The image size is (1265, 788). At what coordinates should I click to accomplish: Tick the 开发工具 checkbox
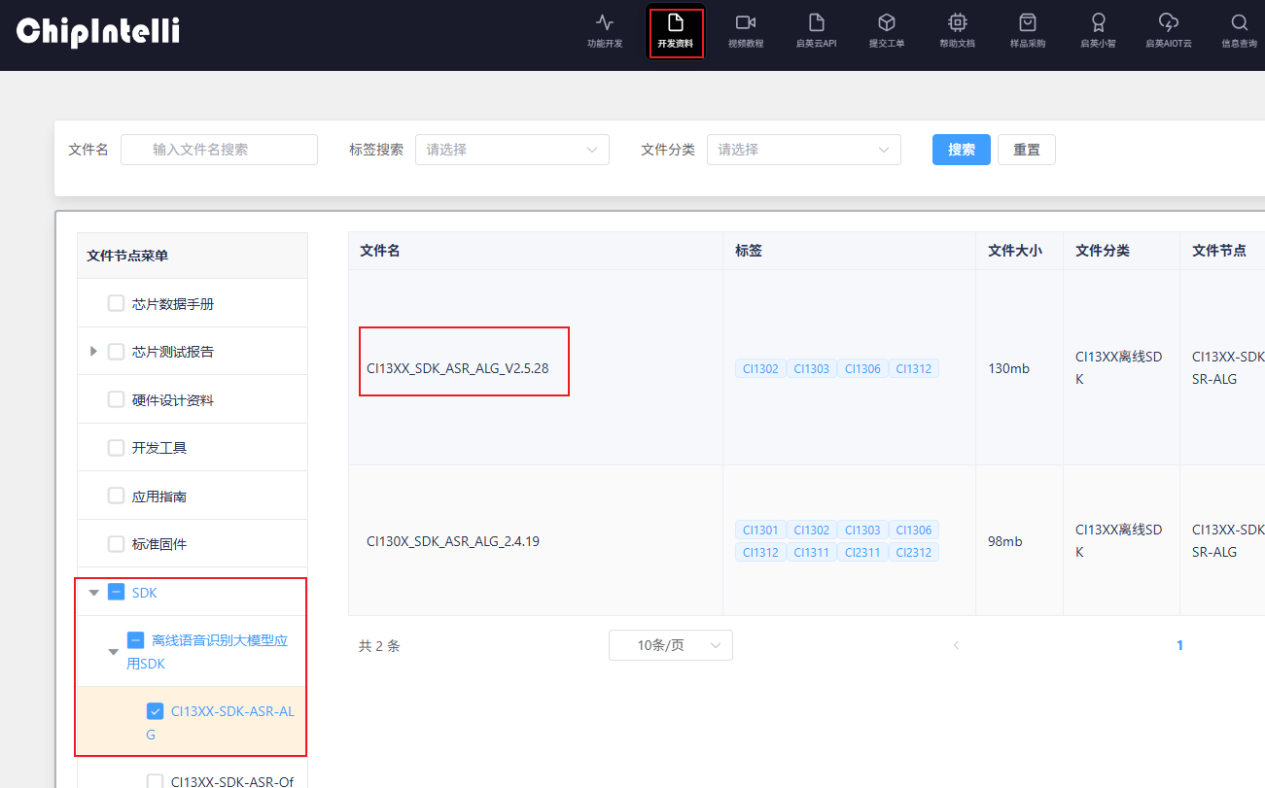116,447
